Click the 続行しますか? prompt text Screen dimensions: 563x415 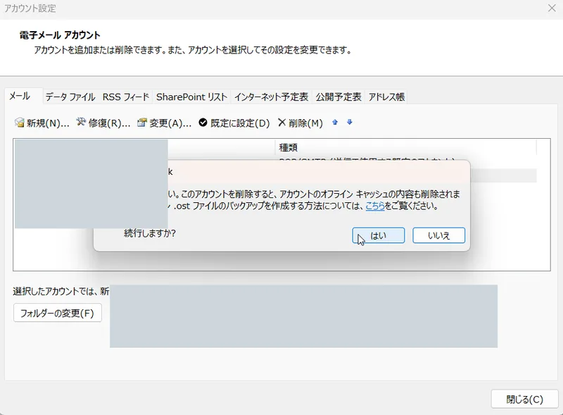(150, 233)
